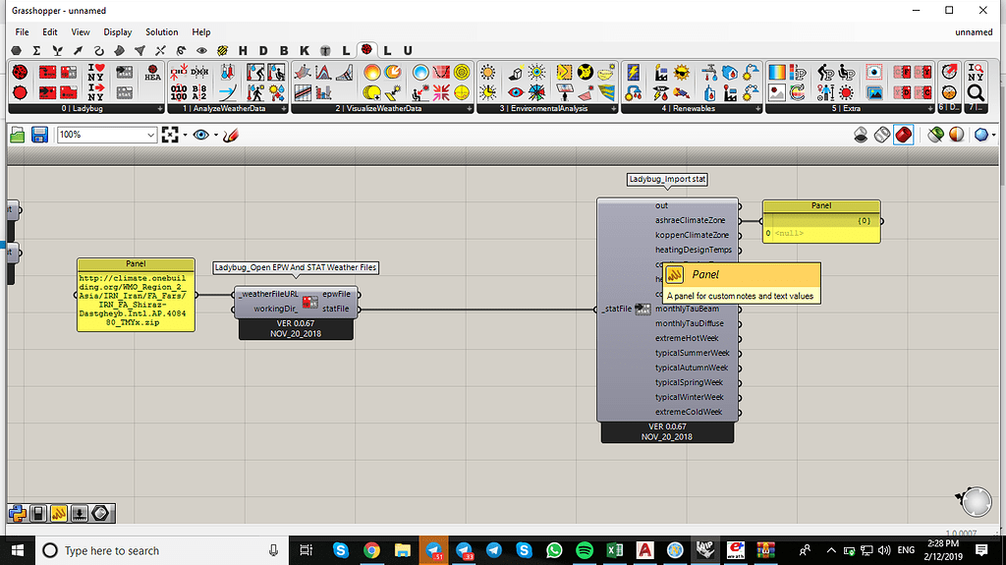Viewport: 1006px width, 565px height.
Task: Choose the top 'I love NY' location icon
Action: (x=96, y=72)
